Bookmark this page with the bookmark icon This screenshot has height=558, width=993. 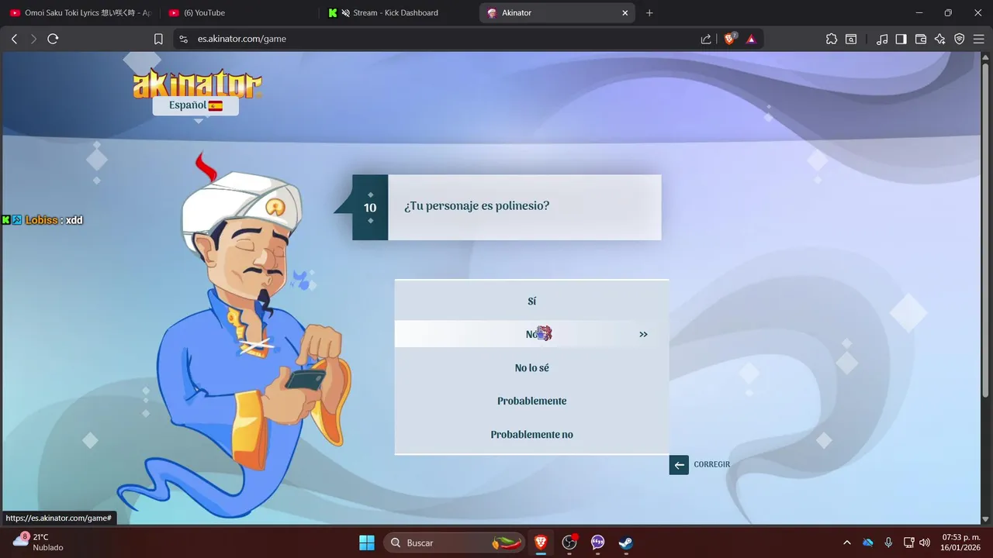pyautogui.click(x=158, y=39)
